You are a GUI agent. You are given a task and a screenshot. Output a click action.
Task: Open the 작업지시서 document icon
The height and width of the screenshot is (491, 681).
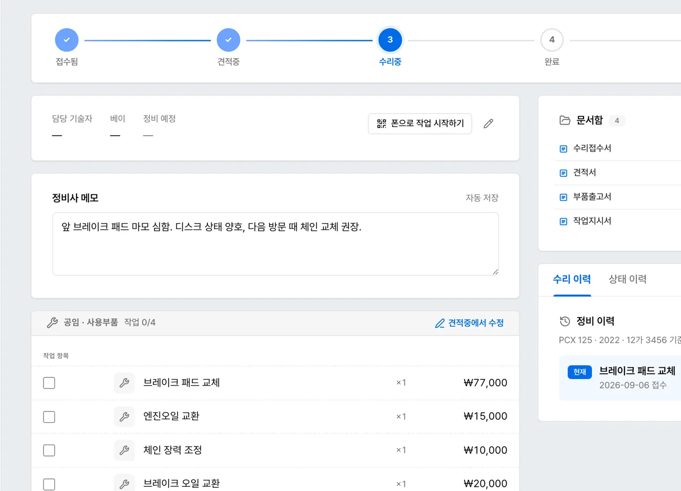point(564,221)
